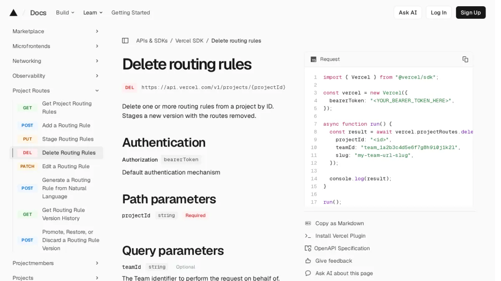This screenshot has width=501, height=281.
Task: Click the Log In button
Action: click(x=438, y=12)
